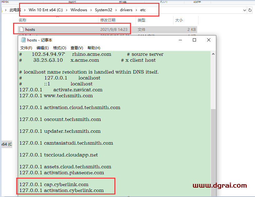The width and height of the screenshot is (255, 197).
Task: Open the 文件(F) menu in Notepad
Action: point(26,48)
